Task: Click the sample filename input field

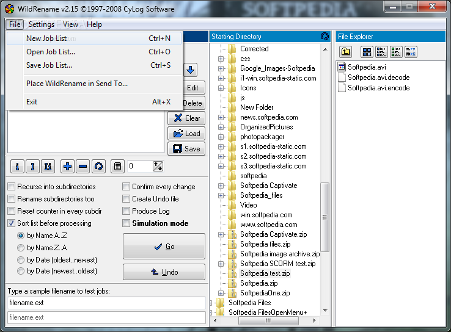Action: pos(107,303)
